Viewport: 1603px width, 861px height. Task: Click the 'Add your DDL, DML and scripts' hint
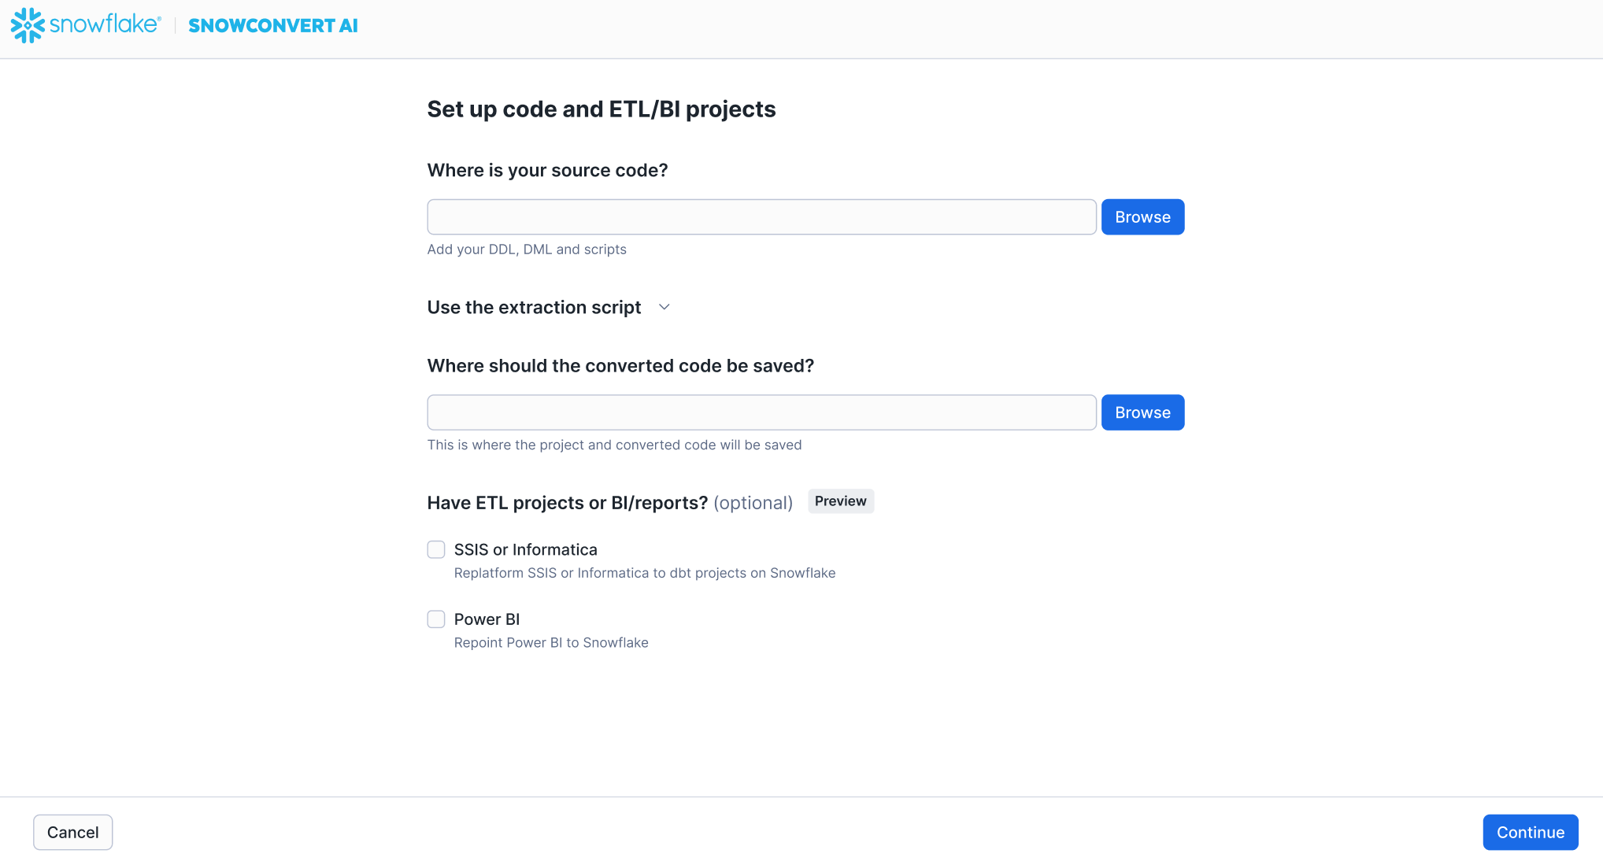(527, 249)
